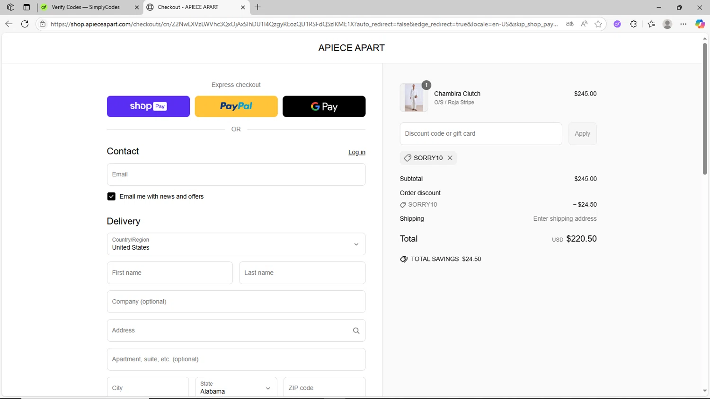Open the browser profile avatar
Screen dimensions: 710x399
pos(667,24)
